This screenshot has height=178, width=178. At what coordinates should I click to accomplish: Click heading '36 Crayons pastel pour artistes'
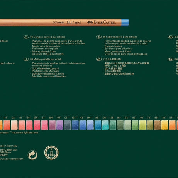tap(47, 37)
